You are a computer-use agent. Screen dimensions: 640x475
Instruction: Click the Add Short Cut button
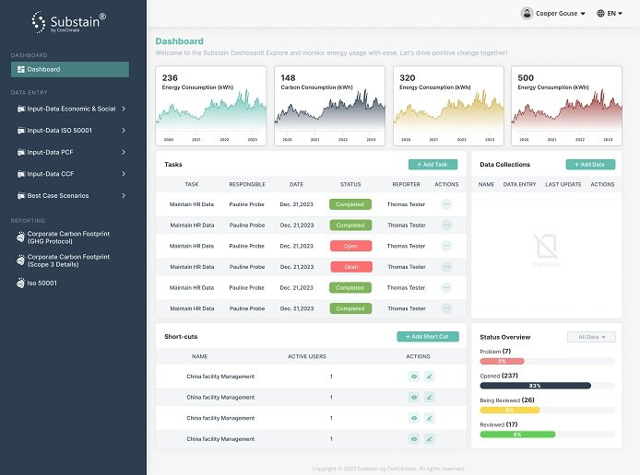427,337
